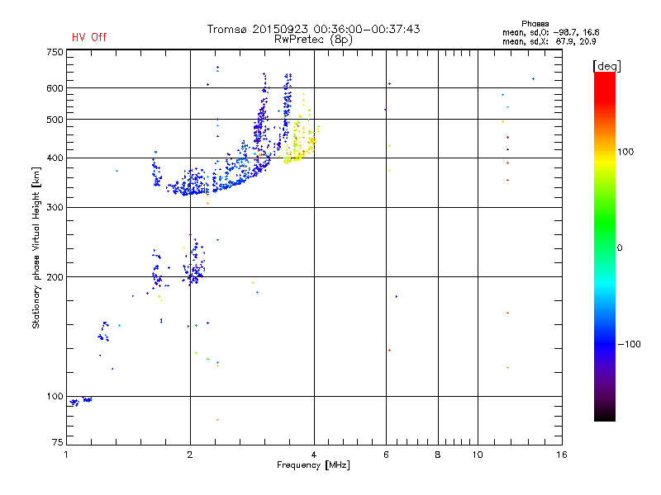Click the colorbar tick label '-100'

point(629,344)
